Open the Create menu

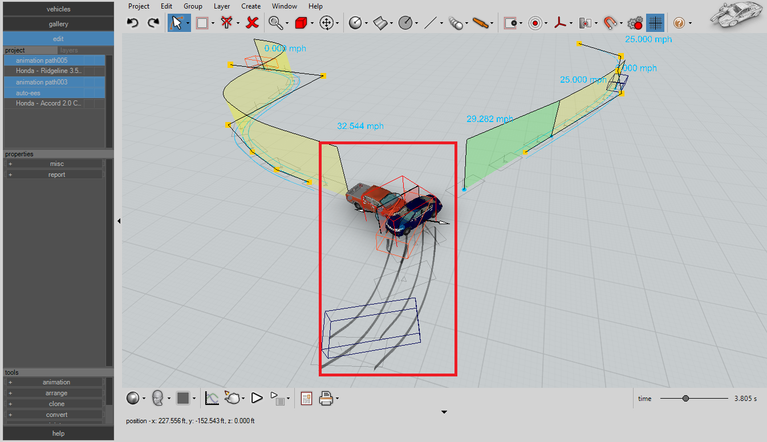coord(251,6)
